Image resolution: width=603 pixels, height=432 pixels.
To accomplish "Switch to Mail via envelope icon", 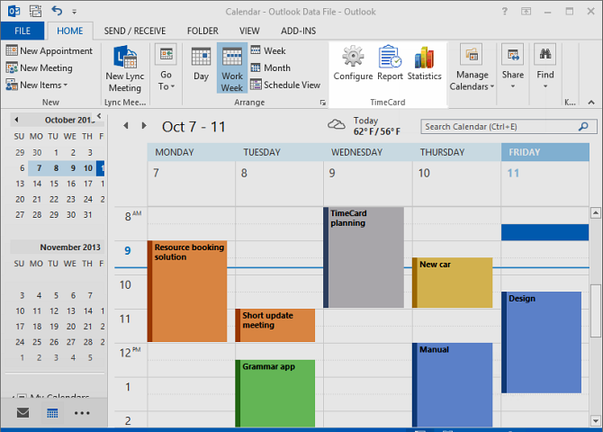I will [22, 413].
